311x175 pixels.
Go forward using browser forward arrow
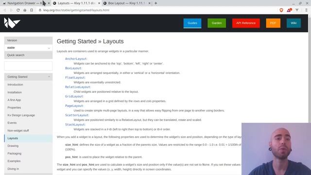click(11, 10)
